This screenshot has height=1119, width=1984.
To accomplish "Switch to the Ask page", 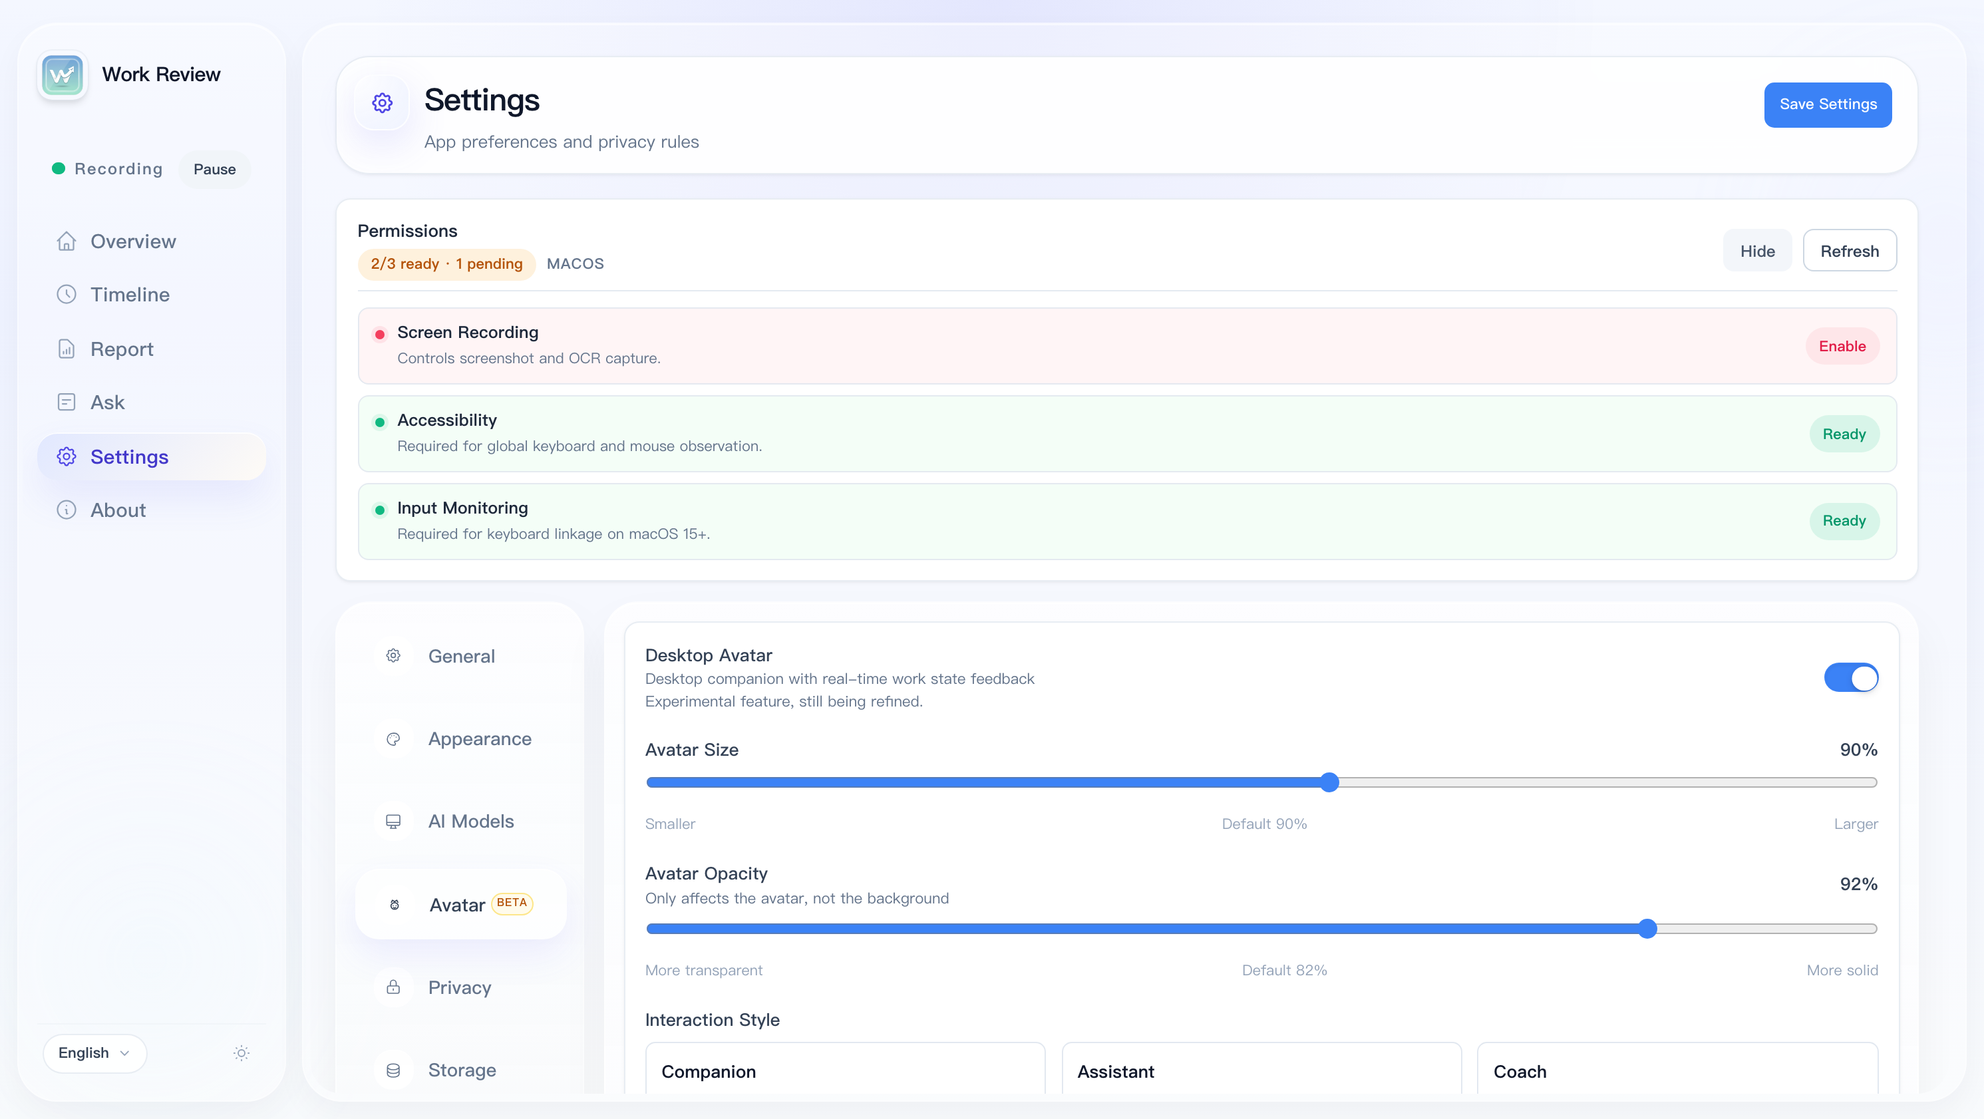I will (x=152, y=402).
